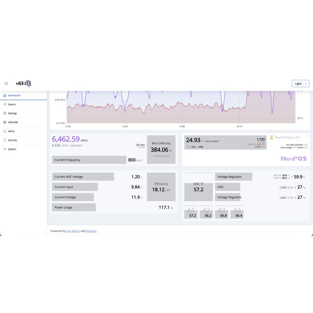Click the pool icon beside Pool (Primary) SV1
Viewport: 313px width, 313px height.
(272, 137)
